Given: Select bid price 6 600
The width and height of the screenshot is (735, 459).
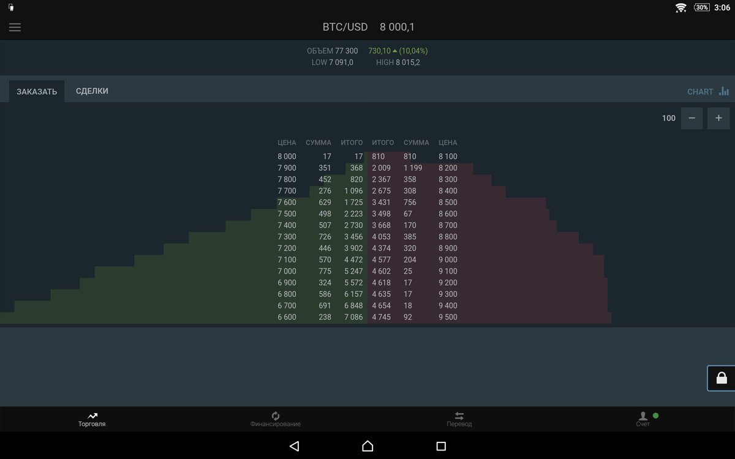Looking at the screenshot, I should coord(287,317).
